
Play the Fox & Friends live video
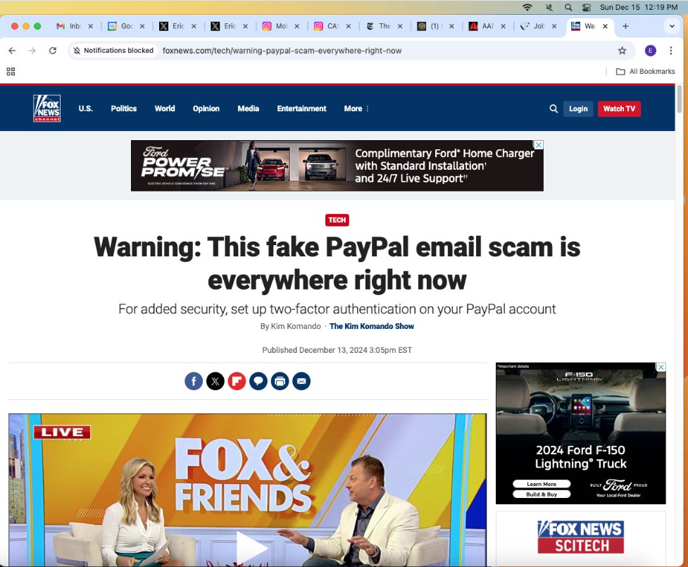[x=252, y=547]
